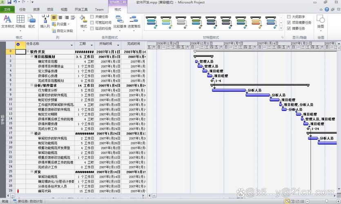The height and width of the screenshot is (204, 341).
Task: Enable the 关键任务 checkbox
Action: (93, 17)
